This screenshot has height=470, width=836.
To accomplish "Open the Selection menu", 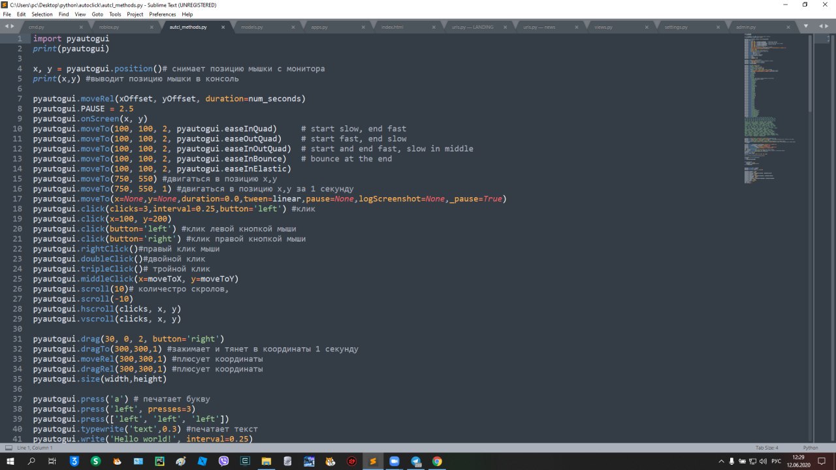I will [42, 14].
